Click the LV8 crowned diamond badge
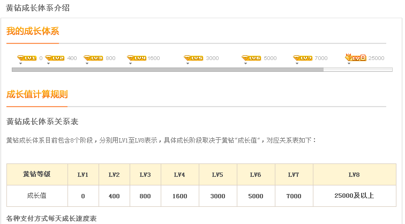 point(356,57)
